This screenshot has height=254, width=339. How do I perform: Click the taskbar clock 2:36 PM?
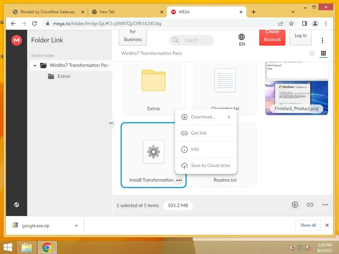(x=324, y=247)
